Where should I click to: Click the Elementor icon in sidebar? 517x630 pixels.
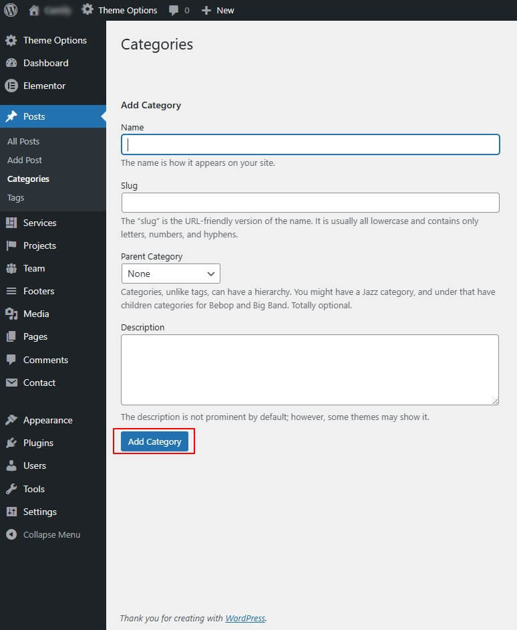11,86
